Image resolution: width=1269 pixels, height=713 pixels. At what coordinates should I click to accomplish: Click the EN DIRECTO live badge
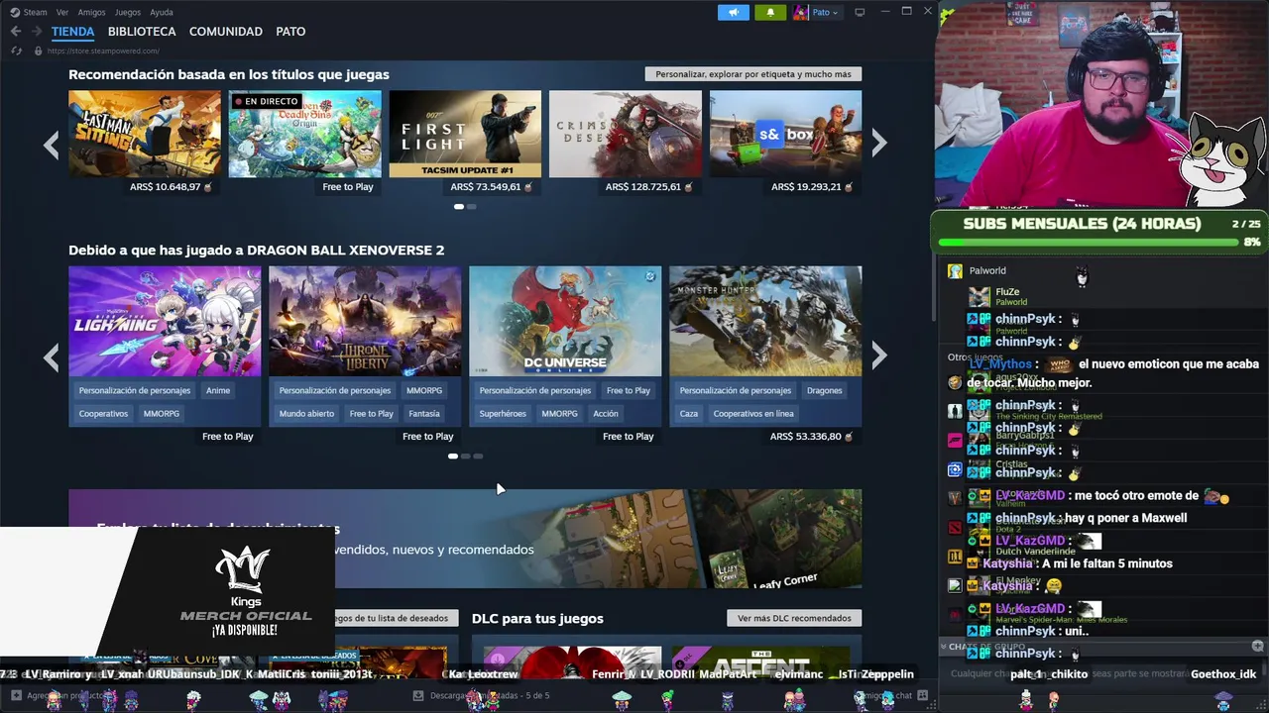point(266,101)
